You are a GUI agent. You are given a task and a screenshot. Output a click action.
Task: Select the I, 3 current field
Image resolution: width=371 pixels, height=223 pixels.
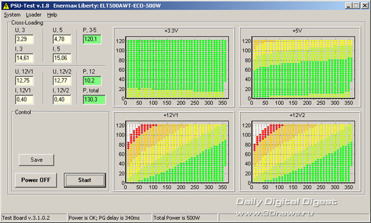pyautogui.click(x=24, y=58)
